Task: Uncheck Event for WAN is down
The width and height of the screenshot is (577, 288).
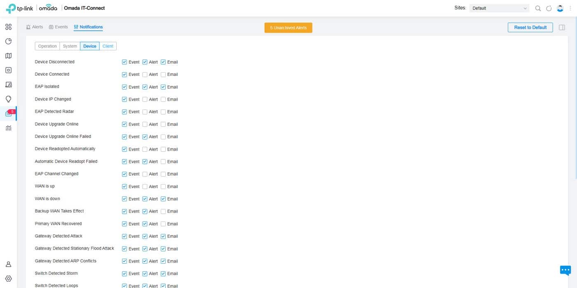Action: (124, 199)
